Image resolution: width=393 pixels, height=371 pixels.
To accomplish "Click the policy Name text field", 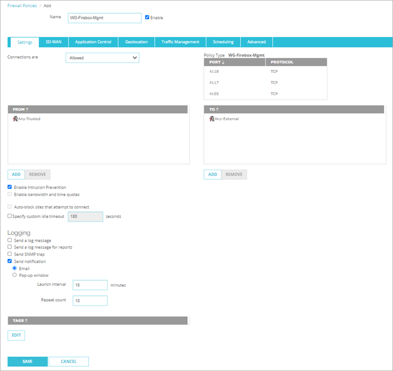I will click(x=104, y=17).
